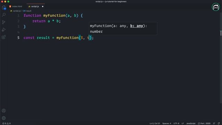Switch to the index.html tab
Image resolution: width=222 pixels, height=125 pixels.
17,7
